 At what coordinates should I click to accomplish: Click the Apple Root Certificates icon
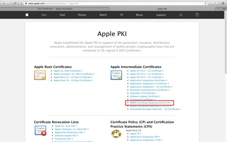tap(40, 75)
